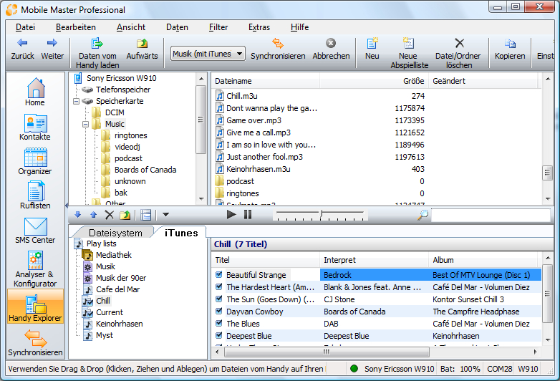560x381 pixels.
Task: Open the Kontakte section in sidebar
Action: (x=34, y=127)
